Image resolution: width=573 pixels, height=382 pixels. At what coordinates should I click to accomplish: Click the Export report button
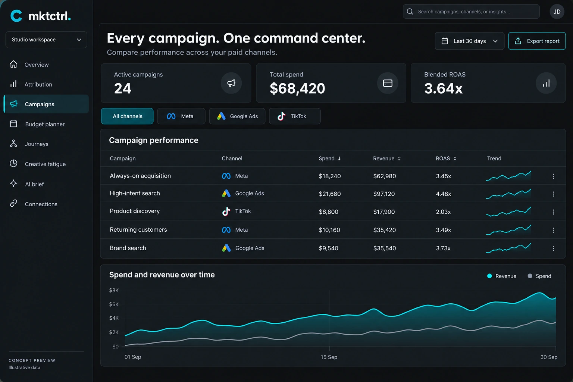537,41
